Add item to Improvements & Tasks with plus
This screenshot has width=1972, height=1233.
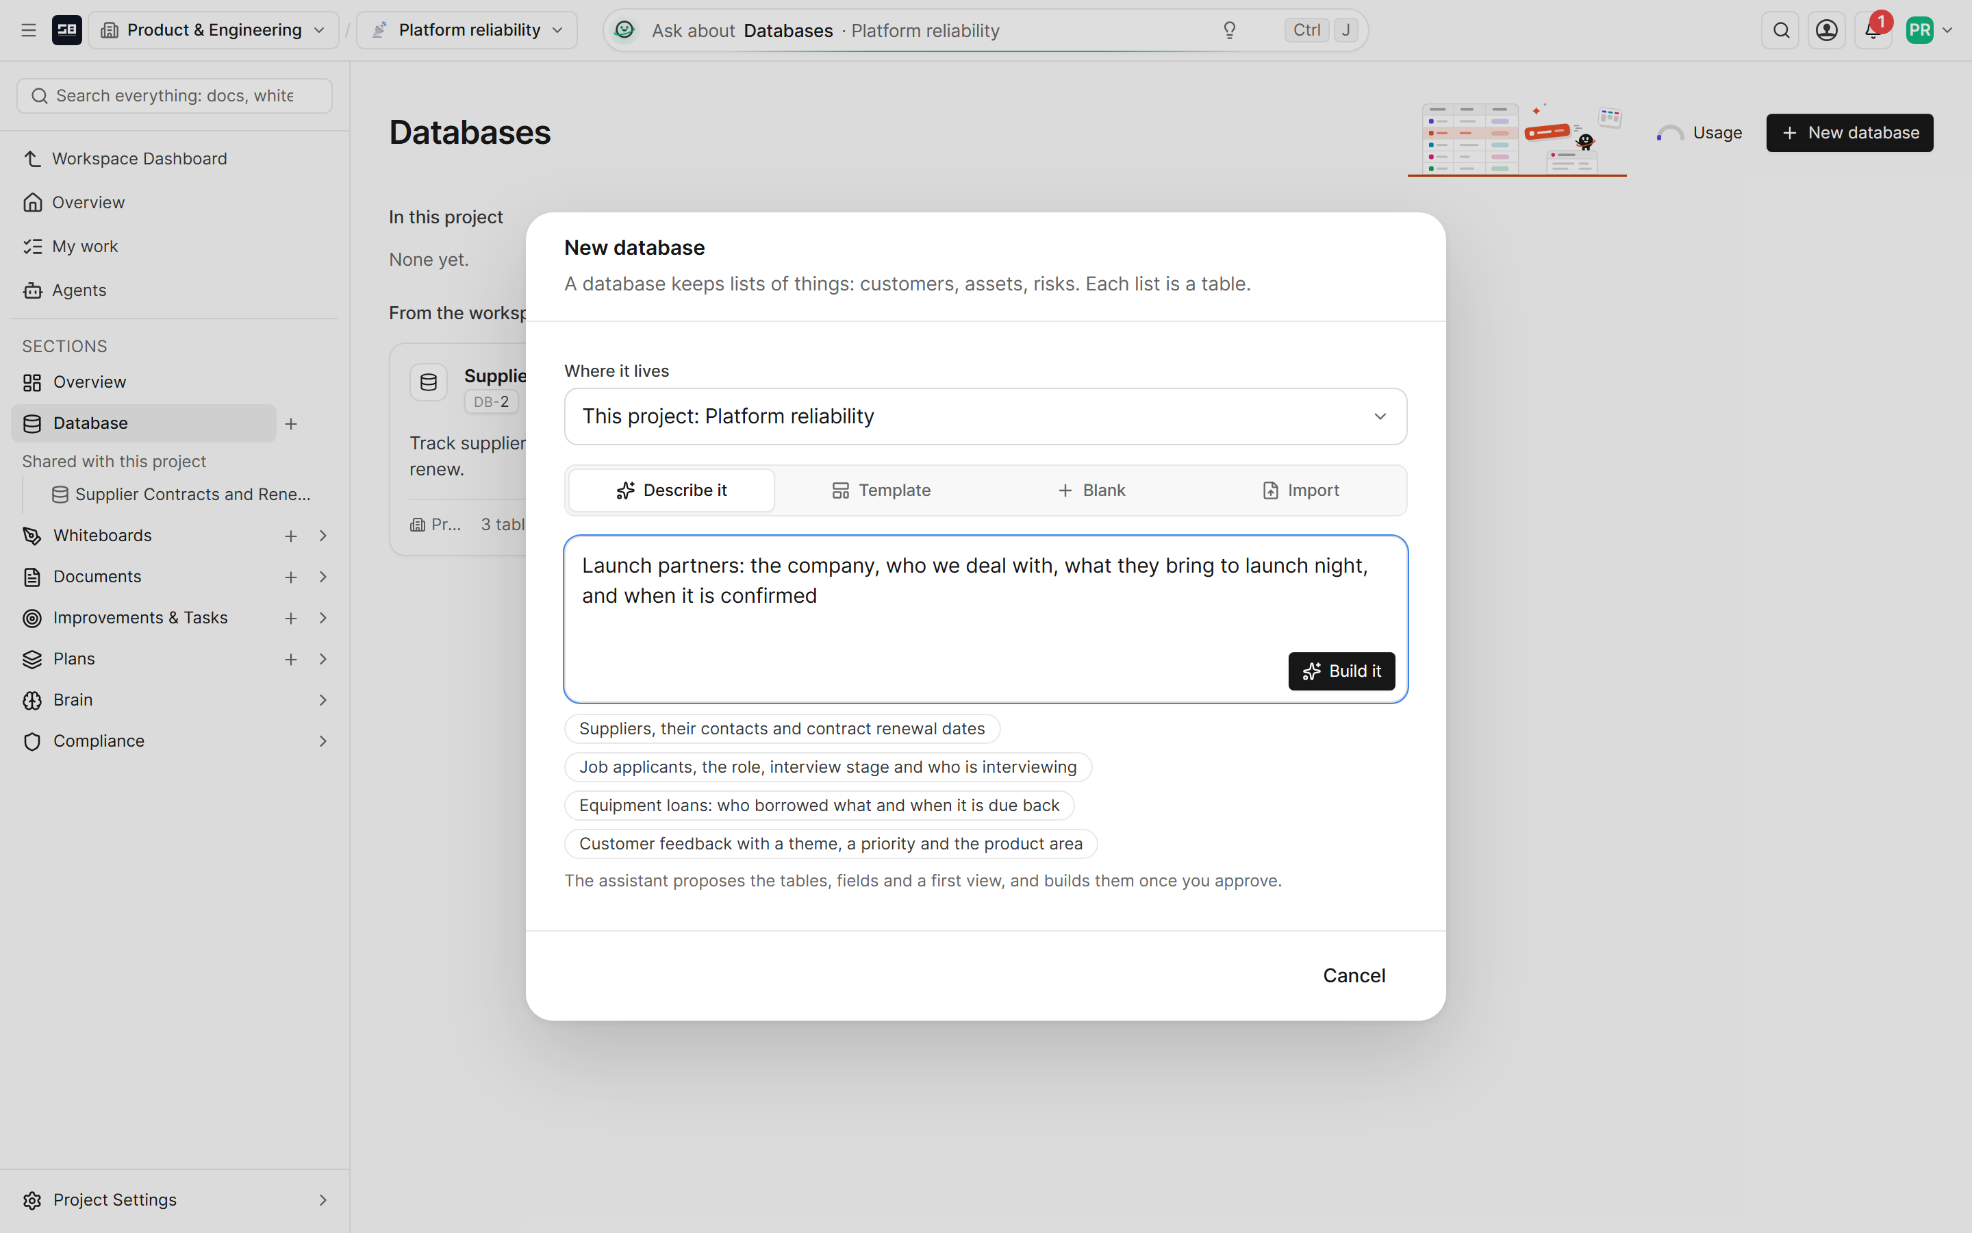point(291,618)
